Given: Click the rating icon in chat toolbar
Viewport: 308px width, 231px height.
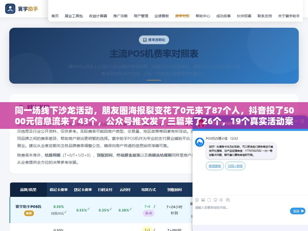Looking at the screenshot, I should point(215,200).
